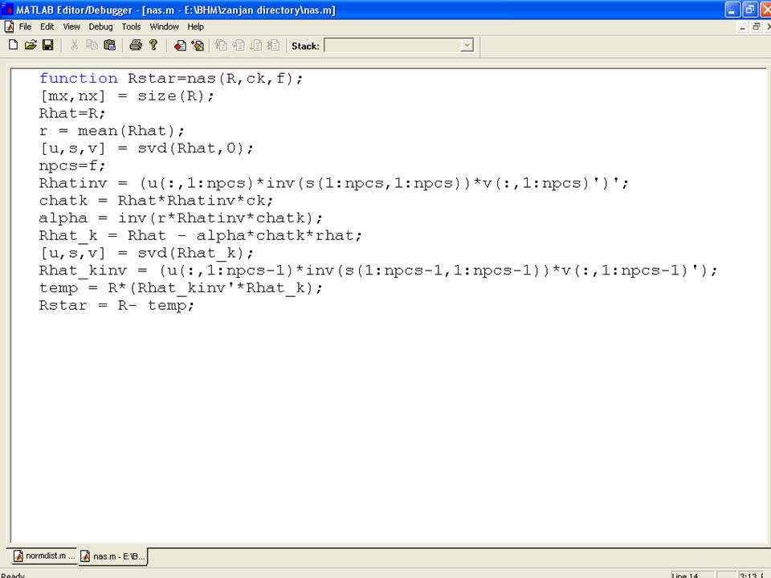Viewport: 771px width, 578px height.
Task: Click the Open file folder icon
Action: pyautogui.click(x=31, y=45)
